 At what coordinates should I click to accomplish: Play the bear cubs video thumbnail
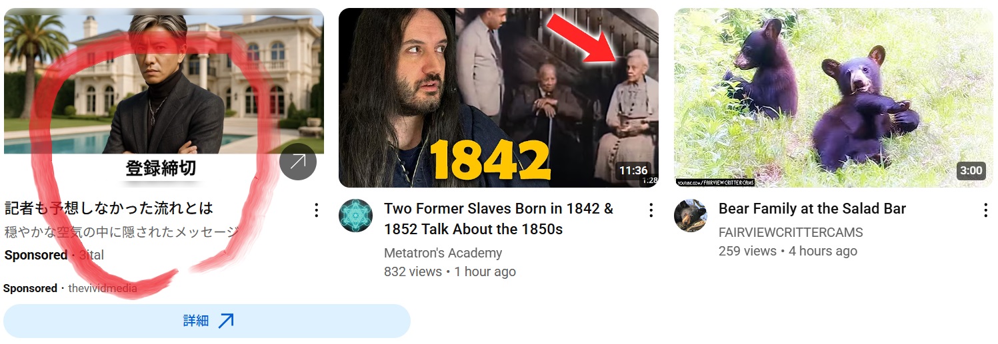point(833,98)
